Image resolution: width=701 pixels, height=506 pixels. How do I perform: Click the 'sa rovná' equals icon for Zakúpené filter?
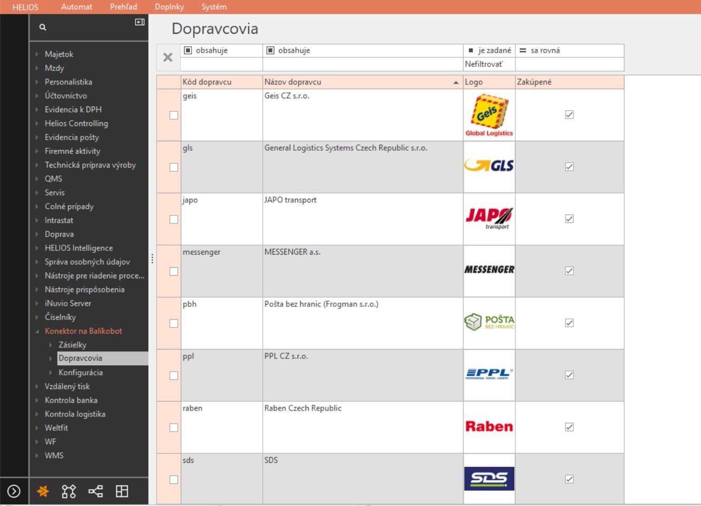pos(523,51)
